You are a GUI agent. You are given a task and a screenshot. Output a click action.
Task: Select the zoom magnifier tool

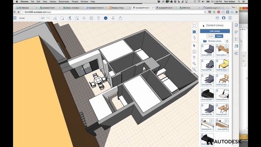194,64
